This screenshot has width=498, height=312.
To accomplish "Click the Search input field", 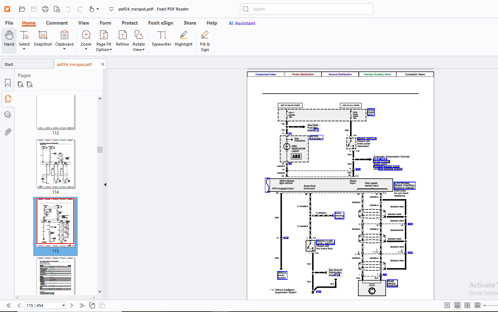I will click(x=307, y=9).
